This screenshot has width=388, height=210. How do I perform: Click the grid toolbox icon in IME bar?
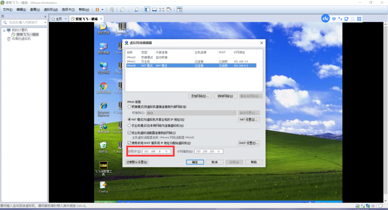[359, 19]
